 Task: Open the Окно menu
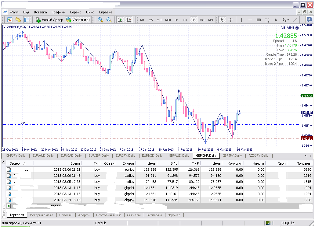click(90, 12)
